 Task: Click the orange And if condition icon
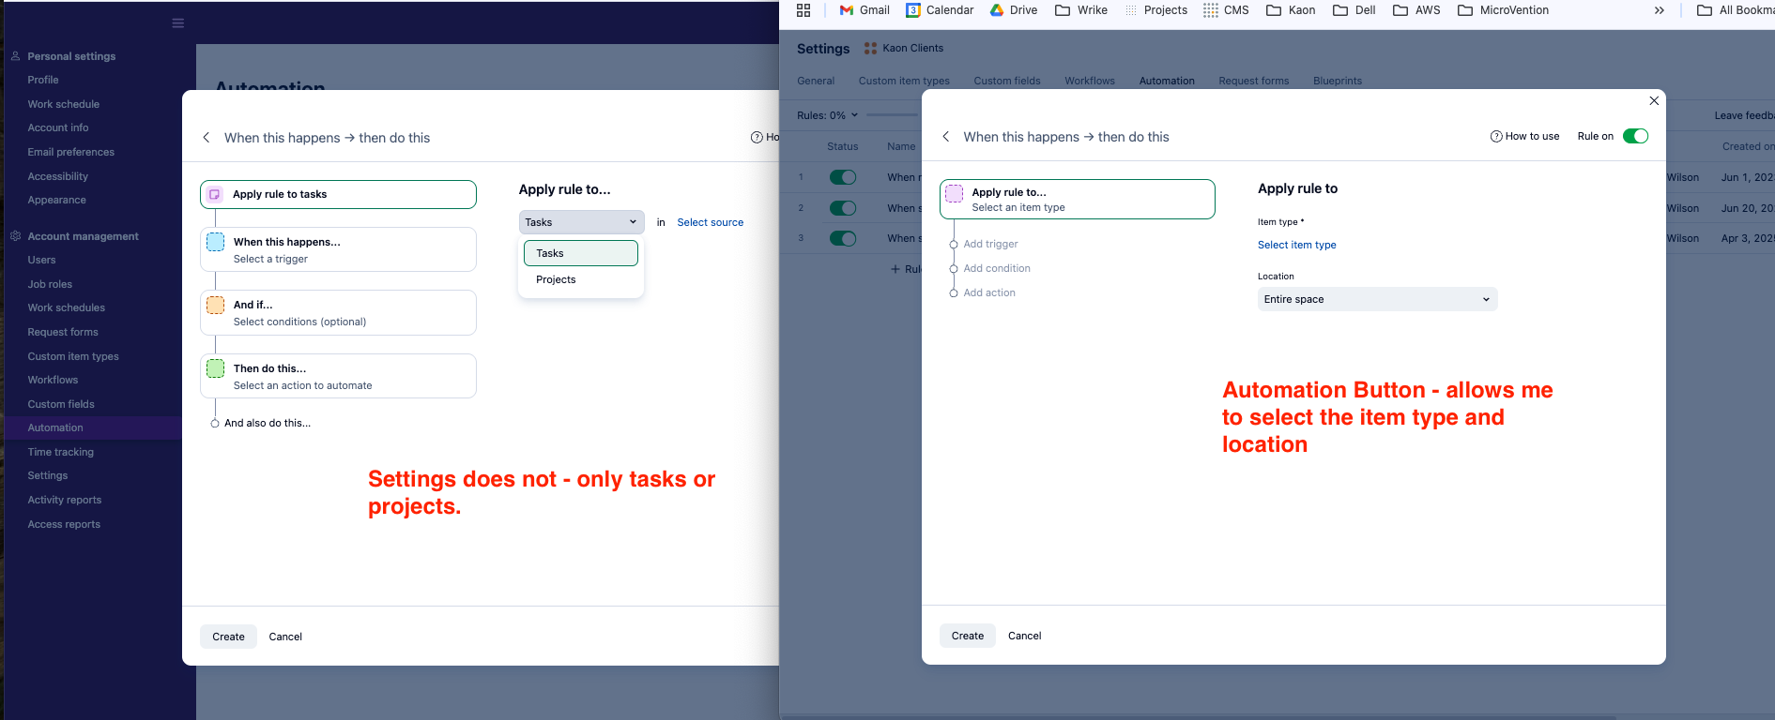215,305
